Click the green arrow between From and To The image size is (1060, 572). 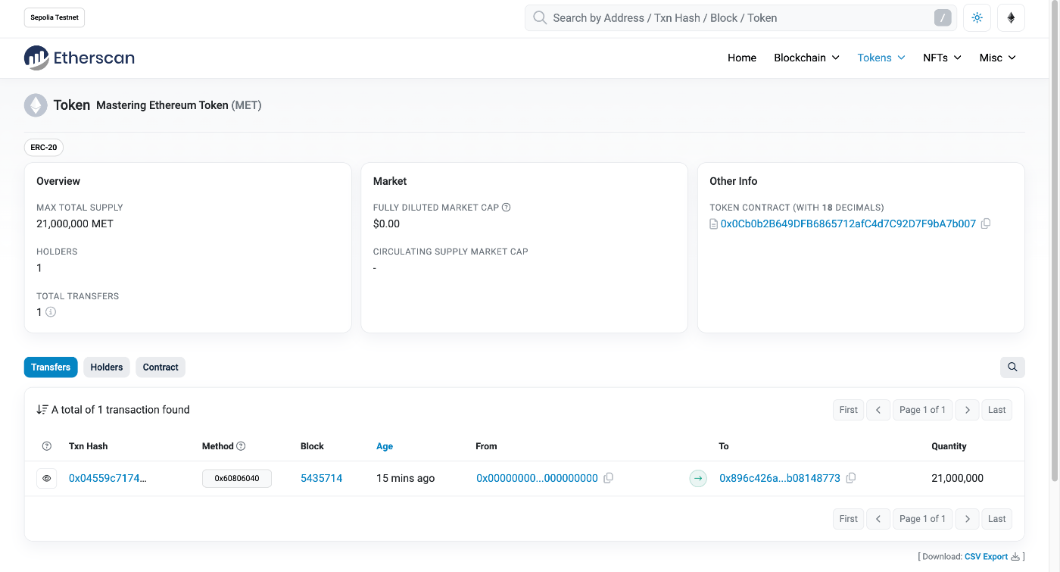(698, 478)
